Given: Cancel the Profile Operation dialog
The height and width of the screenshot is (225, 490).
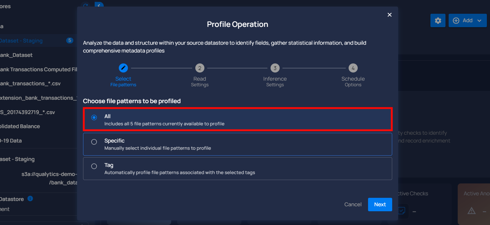Looking at the screenshot, I should point(353,204).
